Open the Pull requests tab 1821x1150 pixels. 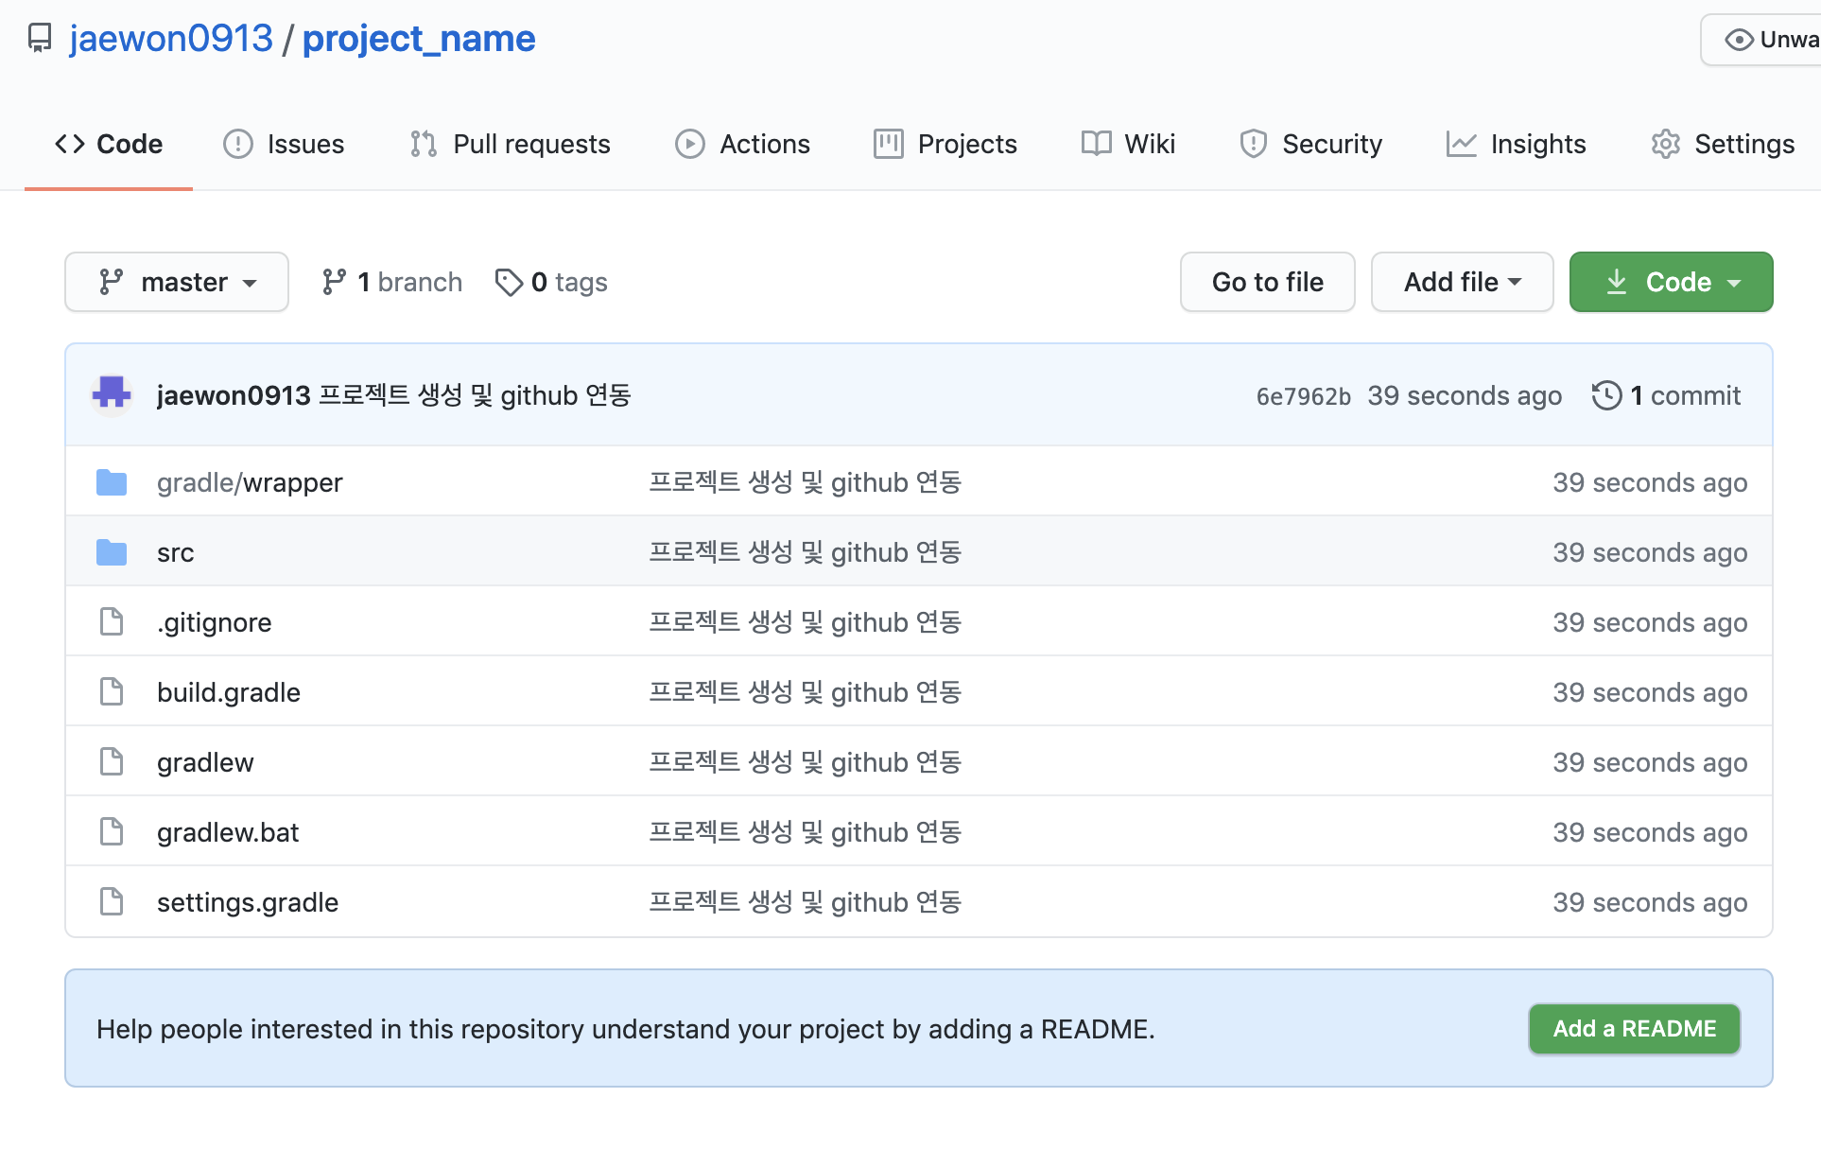(511, 144)
